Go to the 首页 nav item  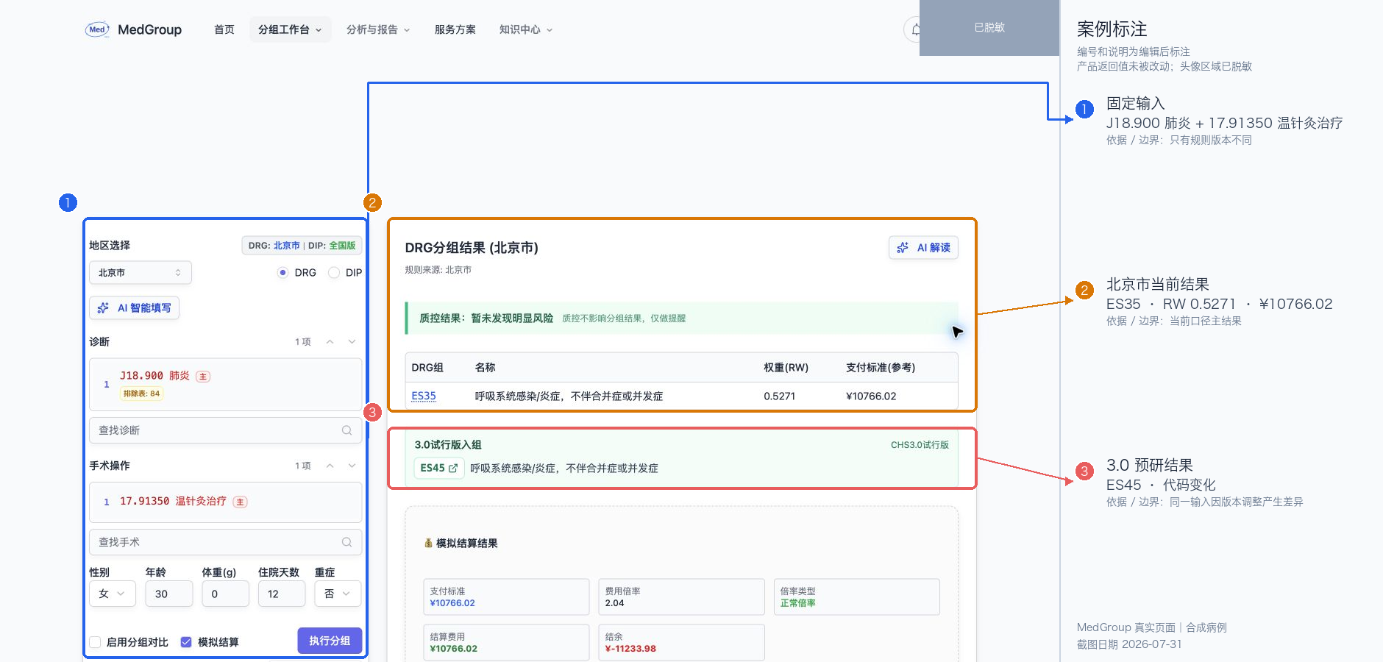(224, 29)
